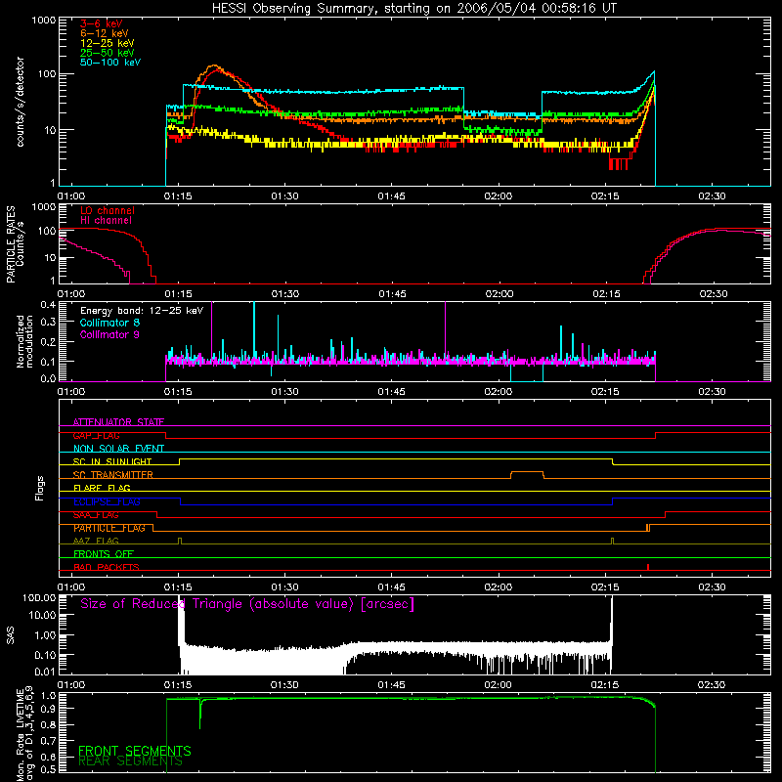Click the Size of Reduced Triangle caption
782x782 pixels.
[x=247, y=604]
